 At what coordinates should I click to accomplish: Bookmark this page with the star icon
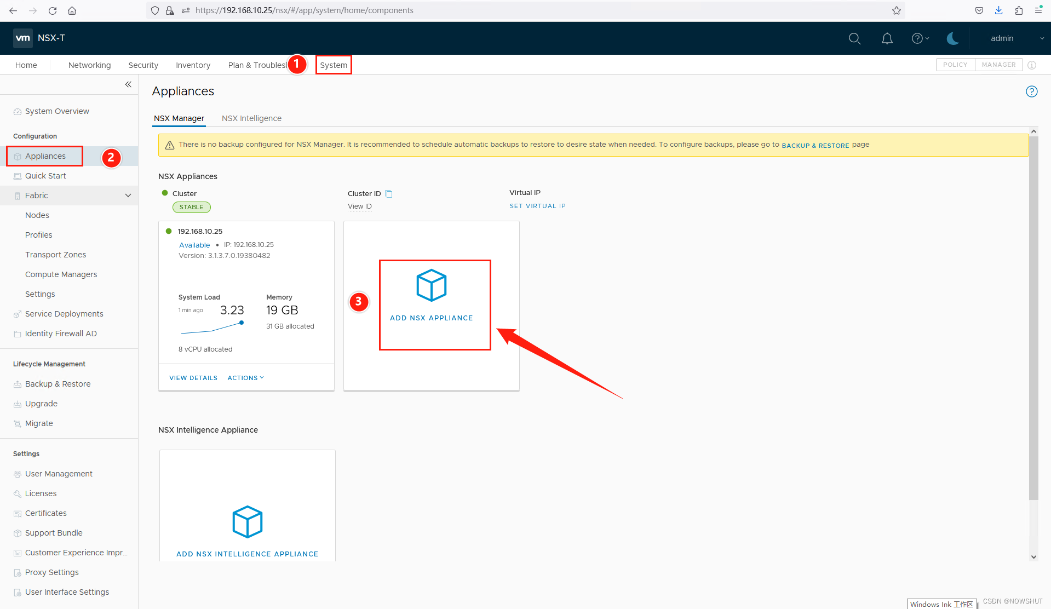(x=897, y=10)
